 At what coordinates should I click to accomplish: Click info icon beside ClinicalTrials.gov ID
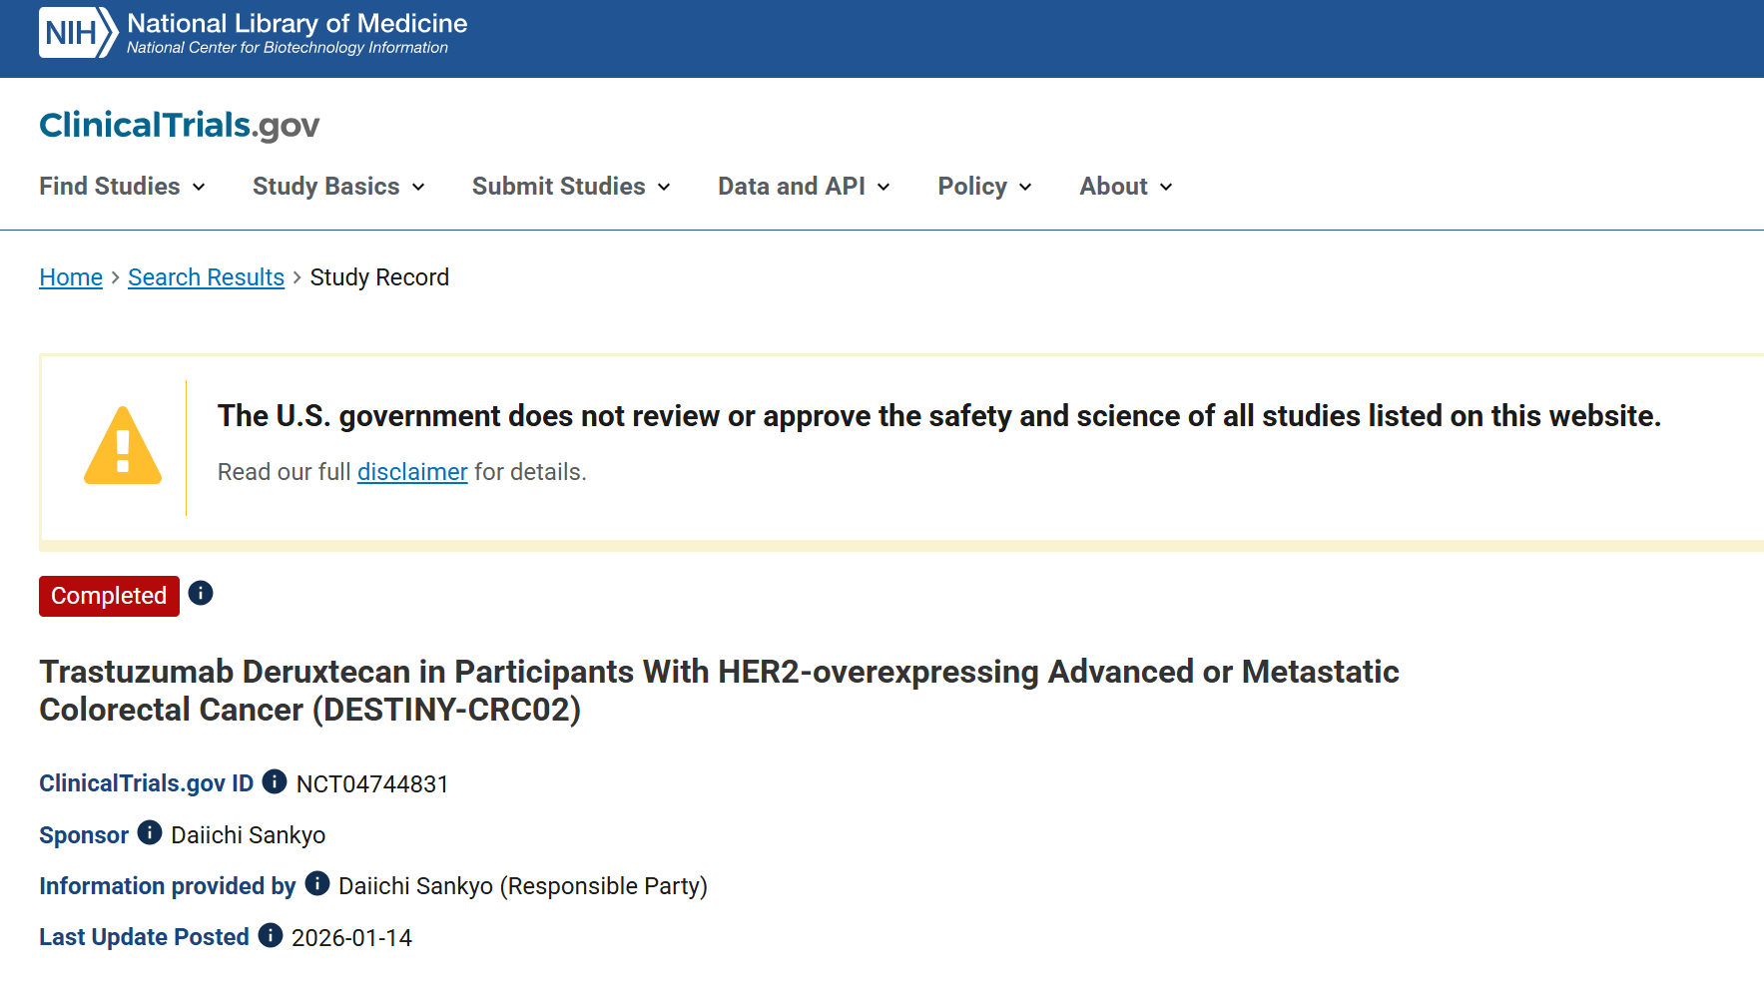[275, 782]
